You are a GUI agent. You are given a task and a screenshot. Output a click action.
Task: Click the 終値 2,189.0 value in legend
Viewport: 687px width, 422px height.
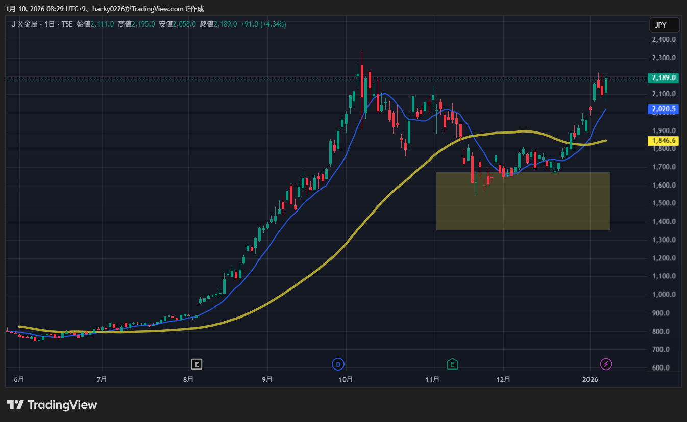pos(225,24)
